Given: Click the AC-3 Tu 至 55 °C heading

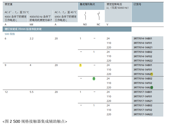Looking at the screenshot, I should tap(17, 12).
